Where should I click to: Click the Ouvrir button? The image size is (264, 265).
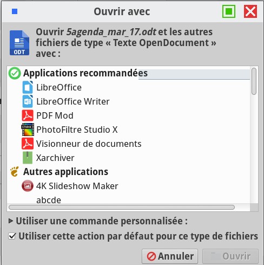click(230, 256)
